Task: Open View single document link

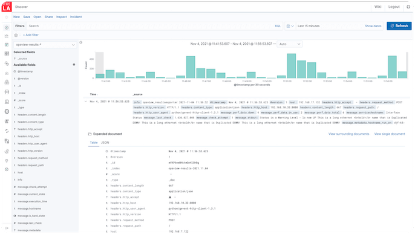Action: (390, 134)
